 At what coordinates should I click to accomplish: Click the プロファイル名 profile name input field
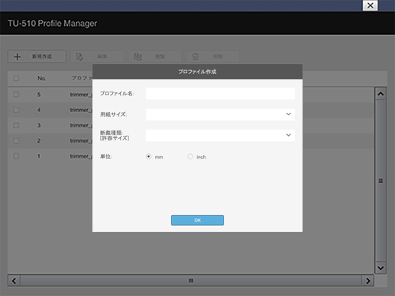220,94
